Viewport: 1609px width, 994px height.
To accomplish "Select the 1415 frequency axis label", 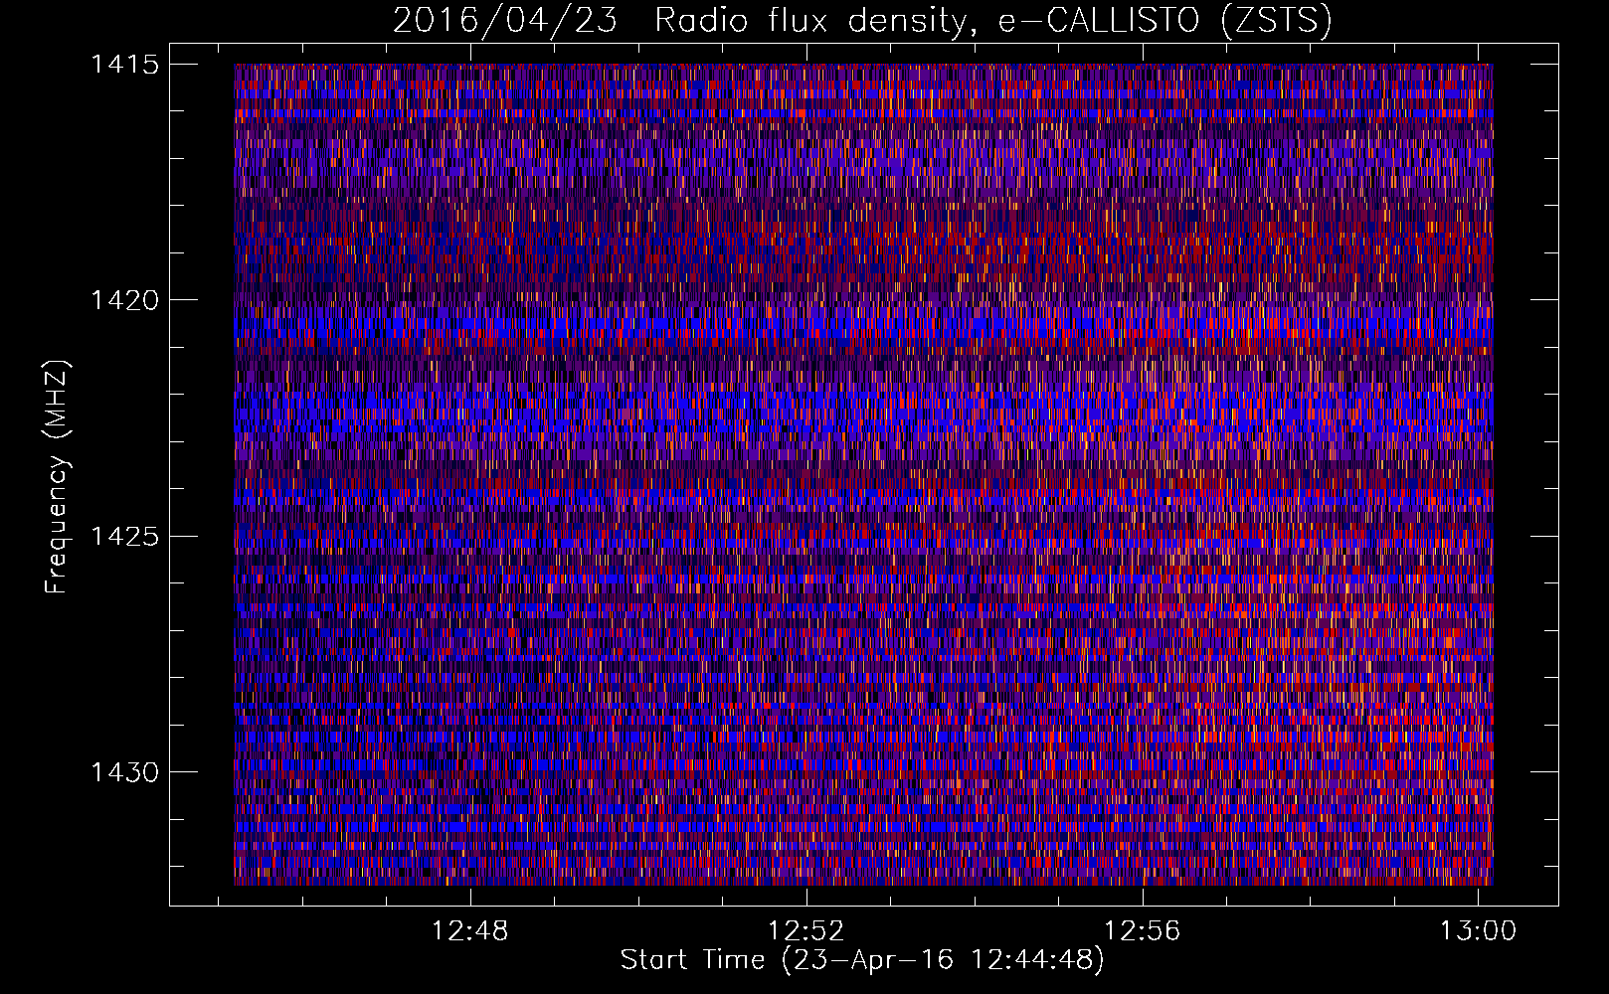I will (125, 65).
